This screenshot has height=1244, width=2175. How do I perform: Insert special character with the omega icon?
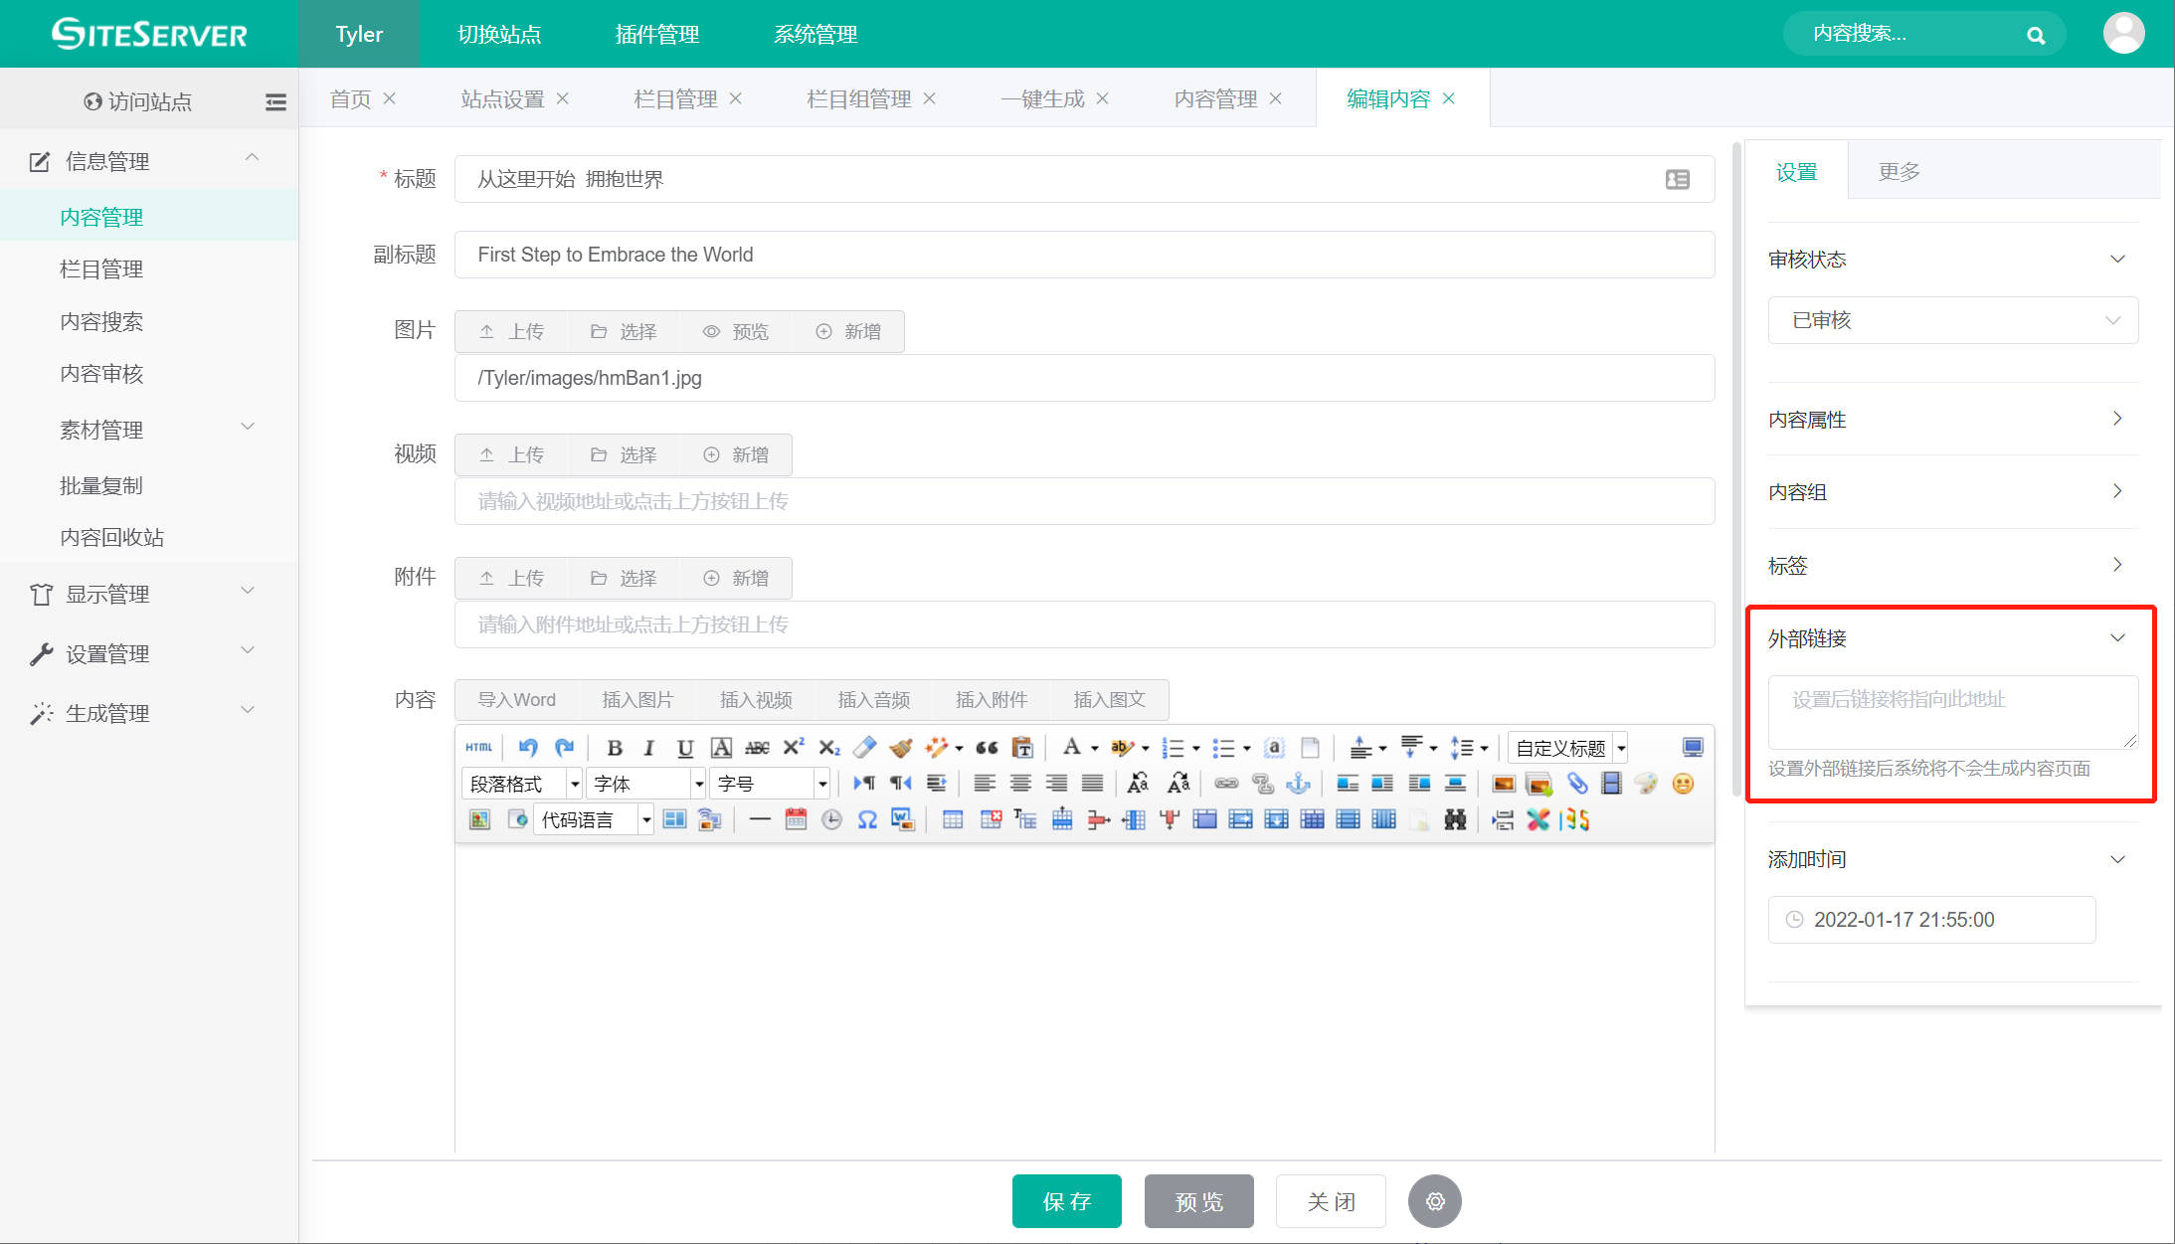(x=867, y=819)
